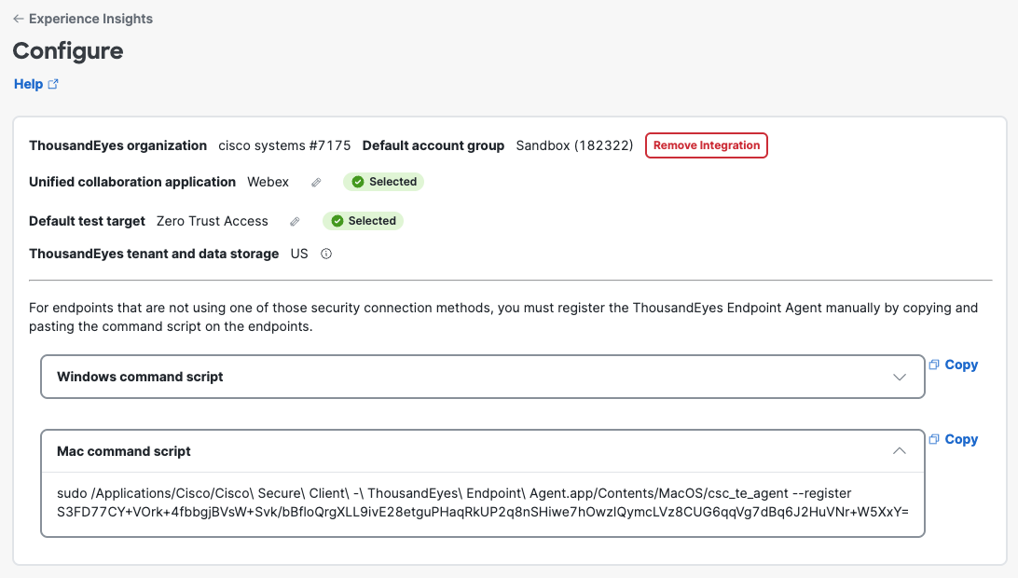This screenshot has height=578, width=1018.
Task: Click the copy icon for Windows script
Action: [934, 365]
